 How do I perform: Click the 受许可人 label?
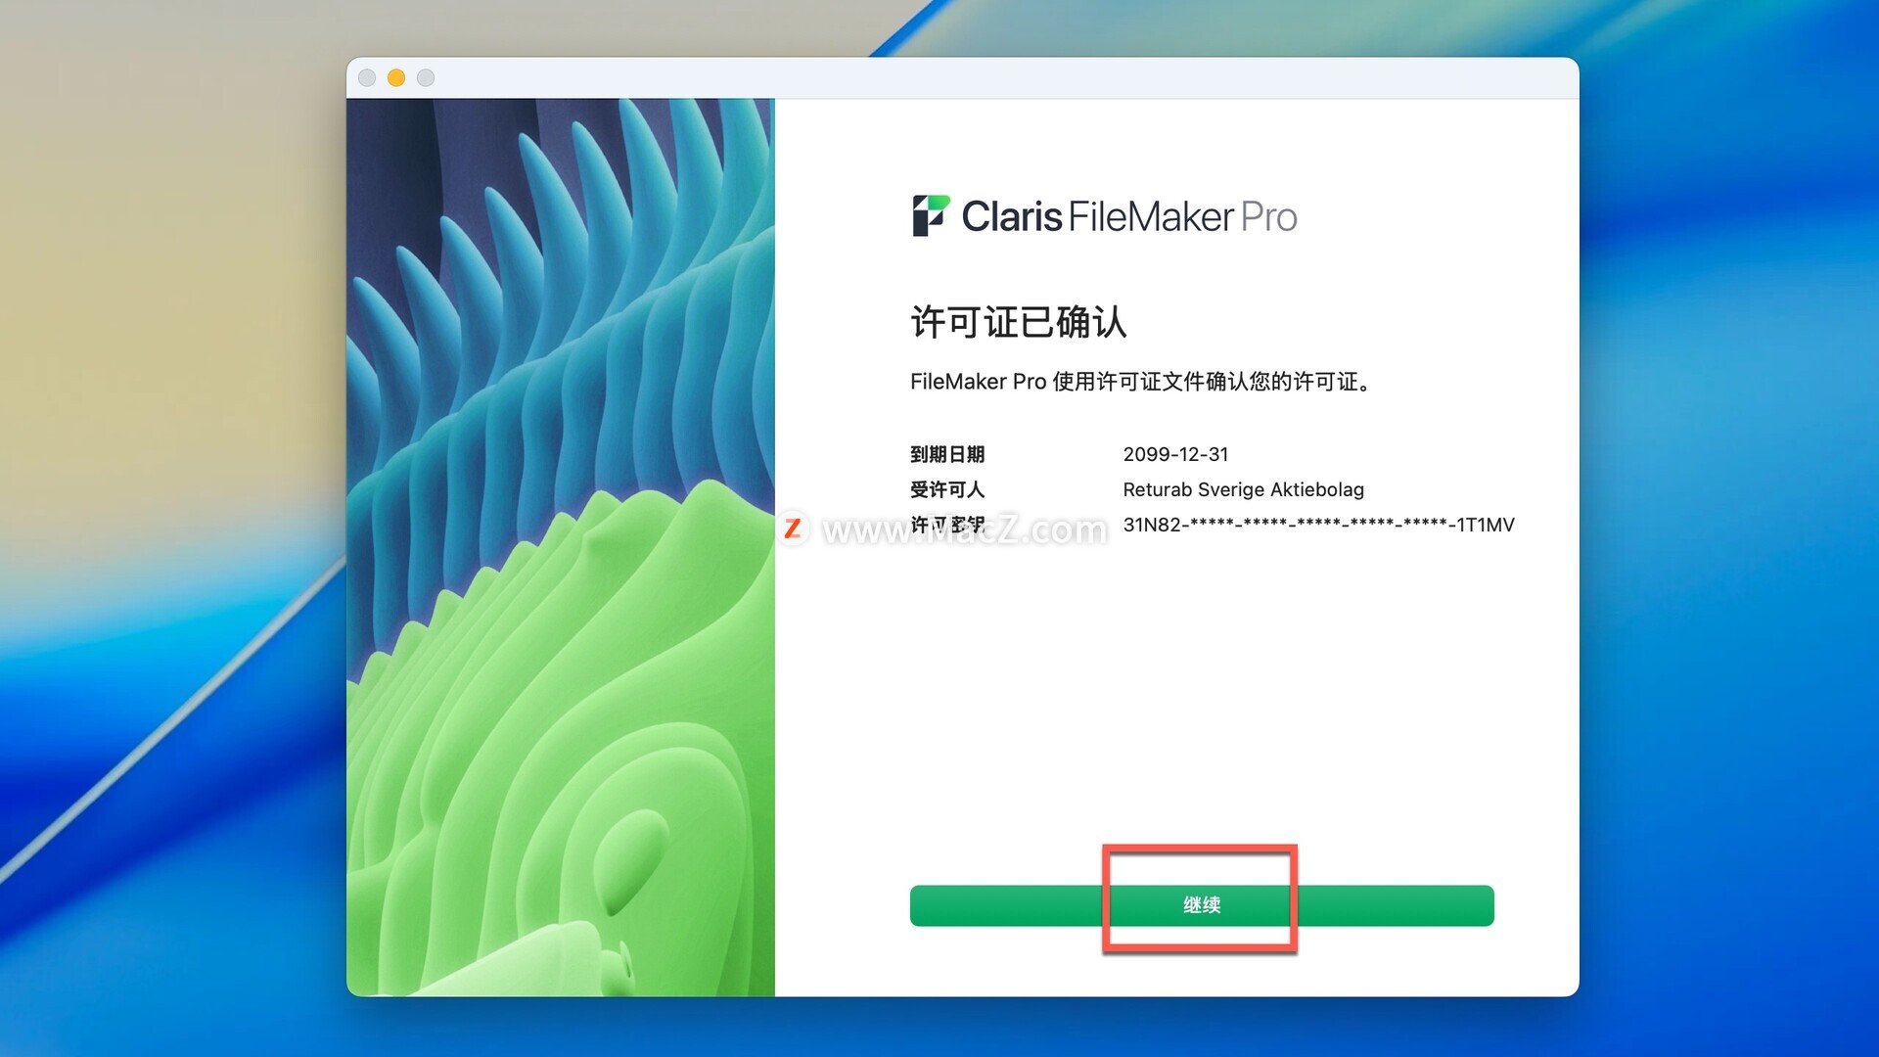[947, 489]
